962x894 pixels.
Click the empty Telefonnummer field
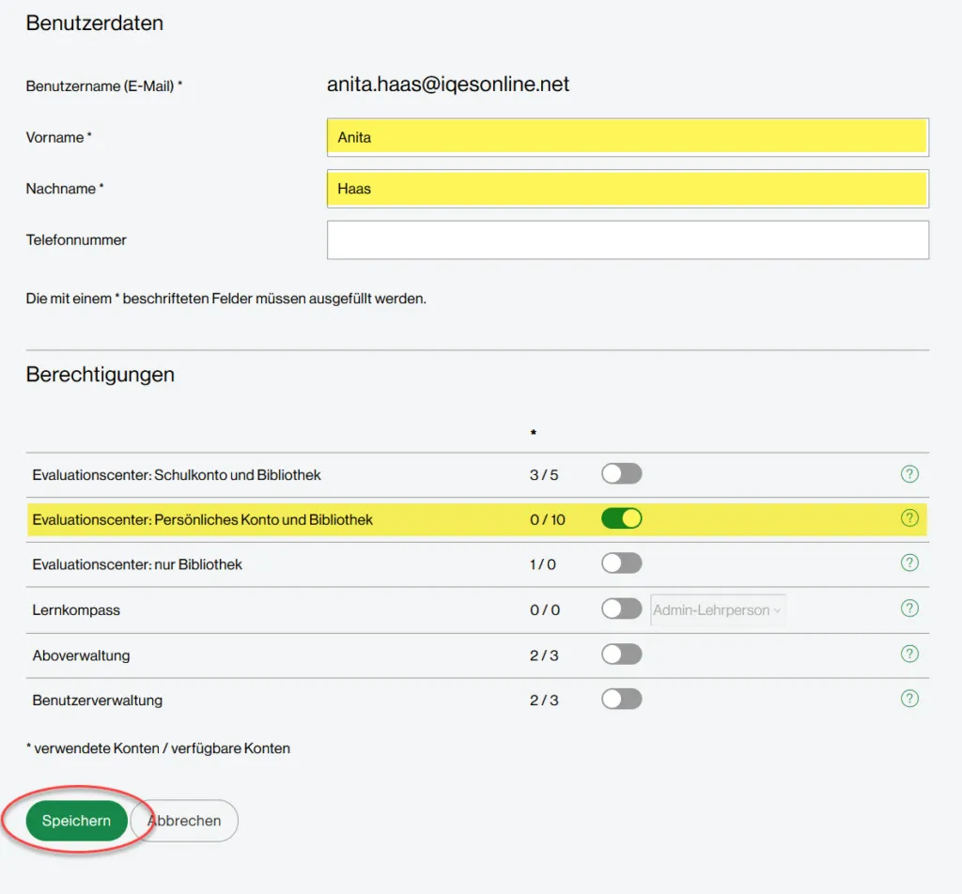tap(628, 239)
